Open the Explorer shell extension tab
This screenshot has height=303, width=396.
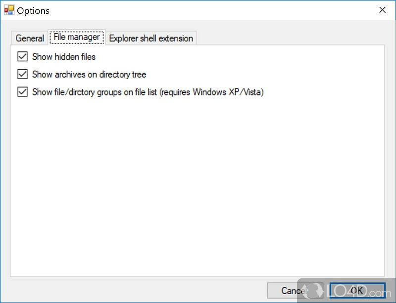(x=151, y=38)
